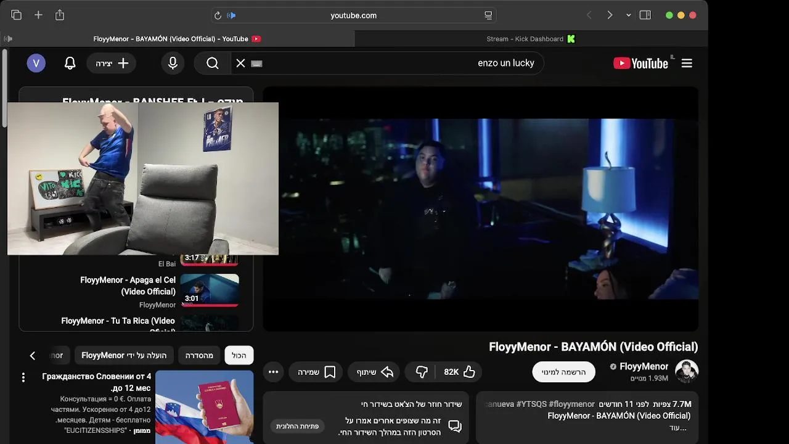Go back with Safari back arrow
The image size is (789, 444).
pyautogui.click(x=589, y=15)
